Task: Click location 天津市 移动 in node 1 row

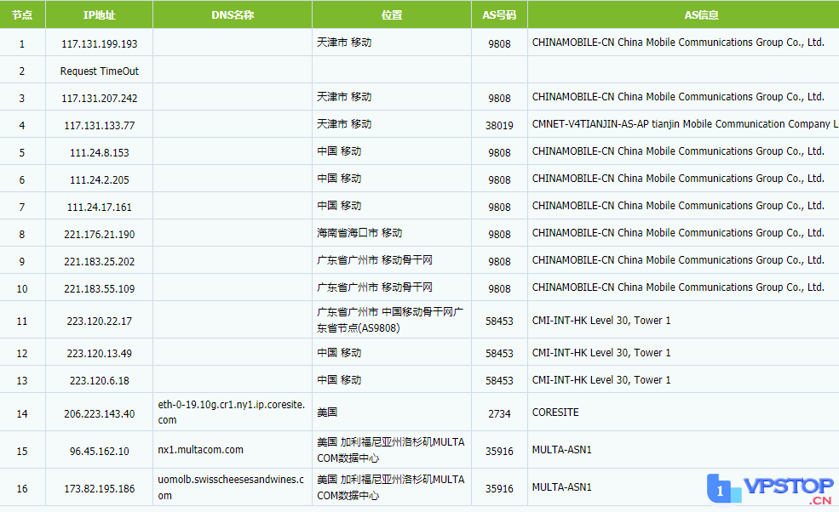Action: tap(344, 43)
